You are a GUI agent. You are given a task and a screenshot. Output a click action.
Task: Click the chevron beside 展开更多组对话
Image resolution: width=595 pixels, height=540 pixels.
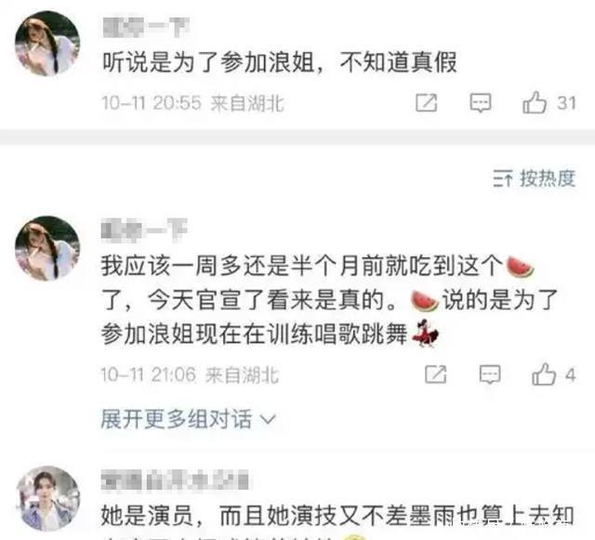[x=268, y=420]
